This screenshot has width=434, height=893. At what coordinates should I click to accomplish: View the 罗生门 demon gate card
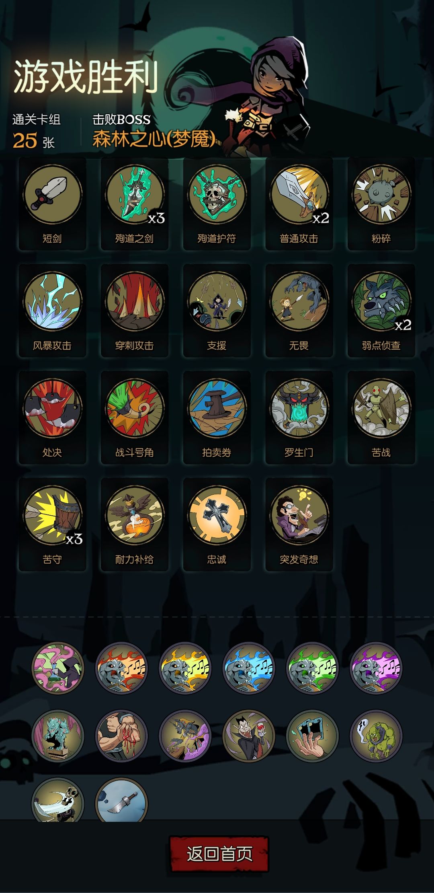click(x=299, y=418)
